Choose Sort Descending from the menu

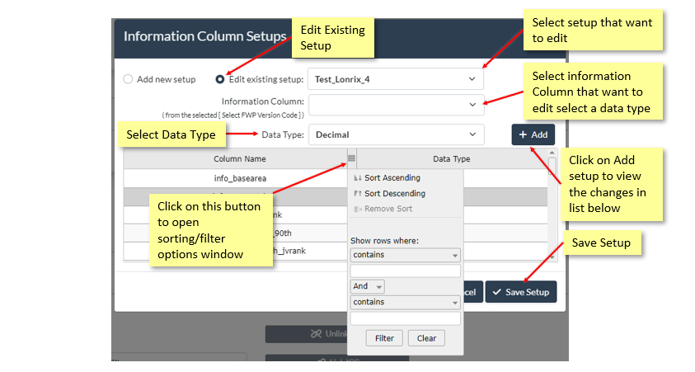click(394, 193)
